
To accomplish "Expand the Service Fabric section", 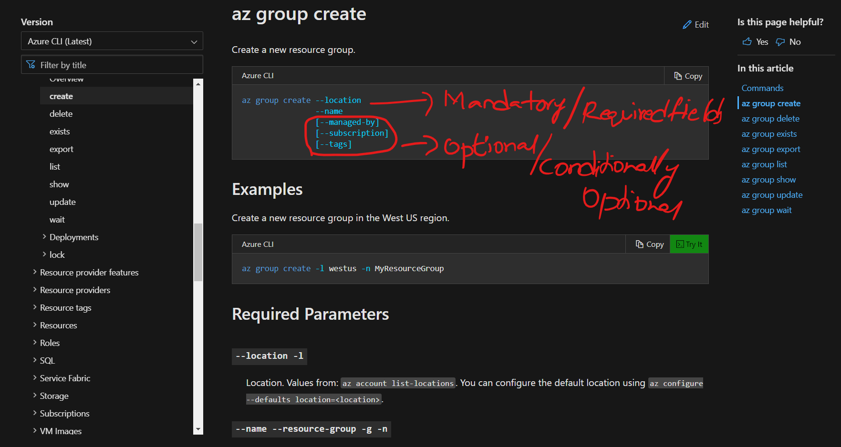I will point(35,377).
